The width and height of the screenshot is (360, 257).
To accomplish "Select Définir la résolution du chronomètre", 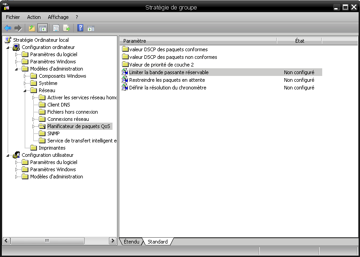I will click(x=167, y=88).
